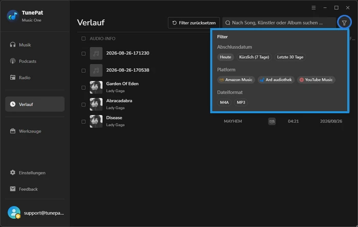Click Garden Of Eden song title
The width and height of the screenshot is (358, 227).
122,84
